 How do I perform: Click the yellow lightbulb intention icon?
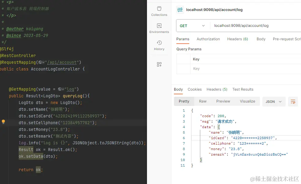(x=3, y=122)
